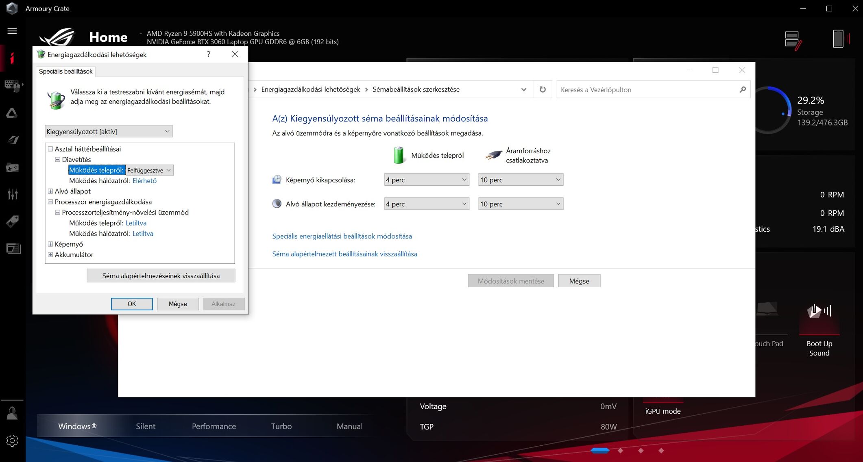Viewport: 863px width, 462px height.
Task: Expand the Akkumulátor tree node
Action: click(x=50, y=255)
